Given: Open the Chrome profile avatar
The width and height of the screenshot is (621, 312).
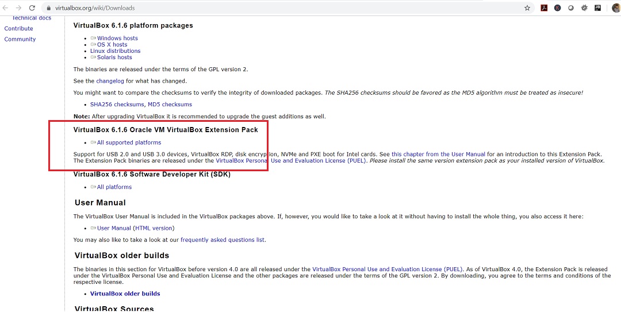Looking at the screenshot, I should [x=615, y=8].
